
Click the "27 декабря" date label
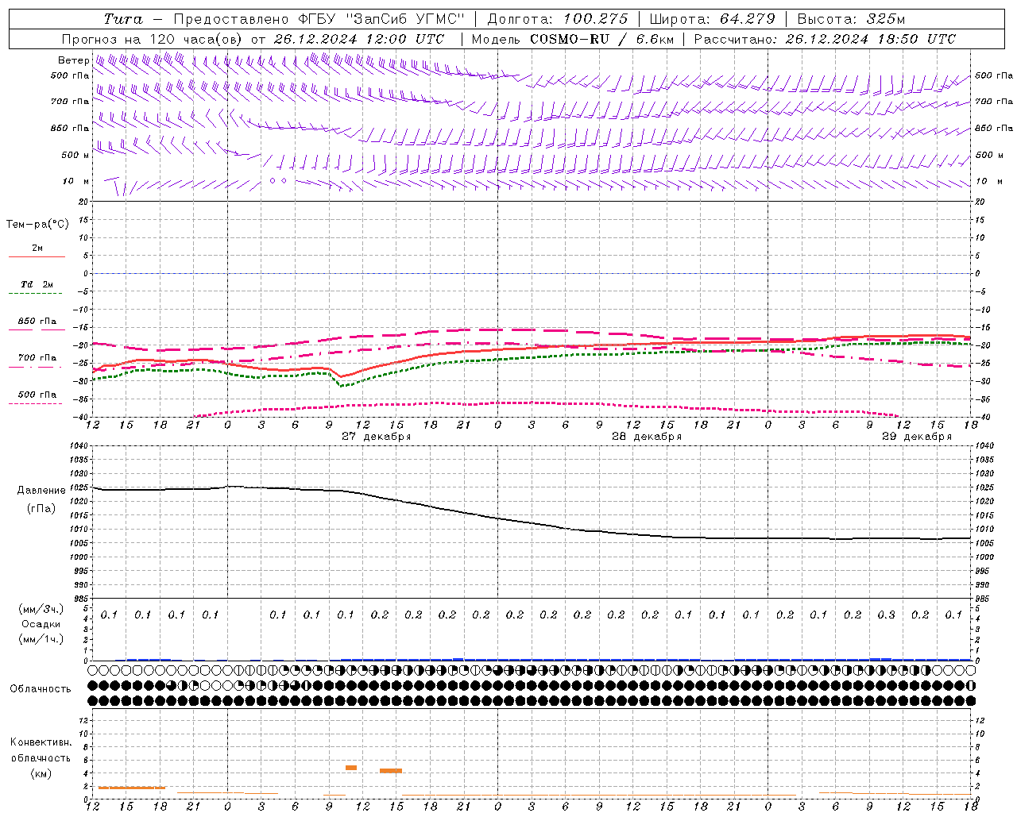point(377,437)
